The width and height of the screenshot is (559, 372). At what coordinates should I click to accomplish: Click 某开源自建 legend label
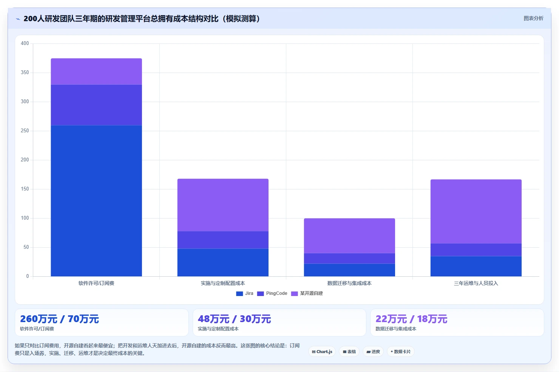(x=311, y=293)
